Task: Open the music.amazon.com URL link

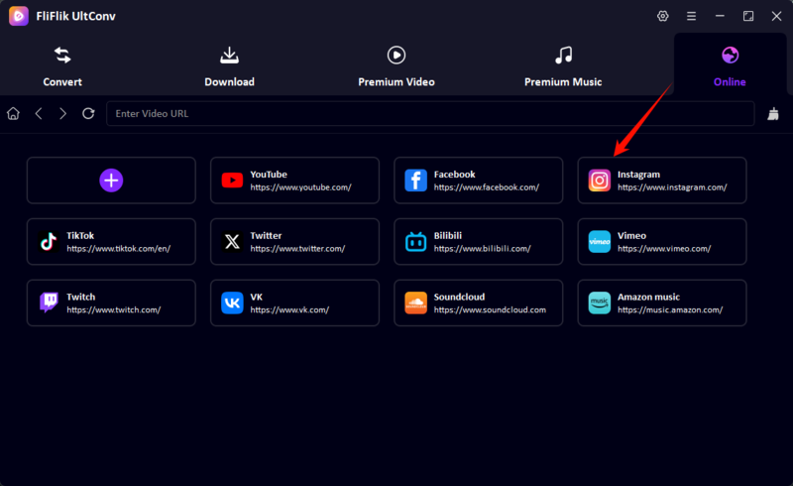Action: tap(670, 309)
